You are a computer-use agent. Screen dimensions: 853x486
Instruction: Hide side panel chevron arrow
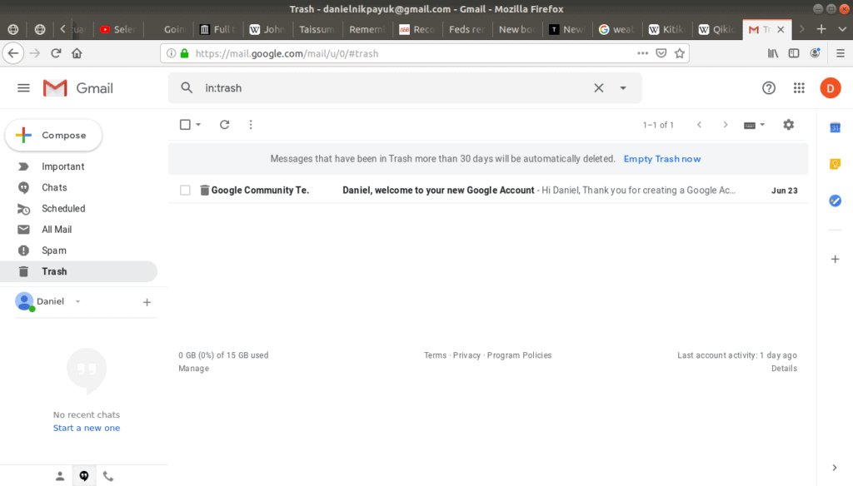click(835, 468)
